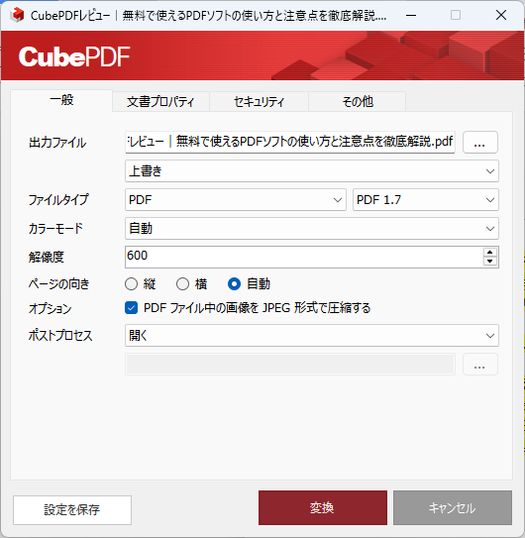The height and width of the screenshot is (538, 525).
Task: Close the CubePDF window
Action: click(501, 16)
